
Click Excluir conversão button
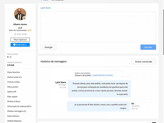tap(143, 61)
